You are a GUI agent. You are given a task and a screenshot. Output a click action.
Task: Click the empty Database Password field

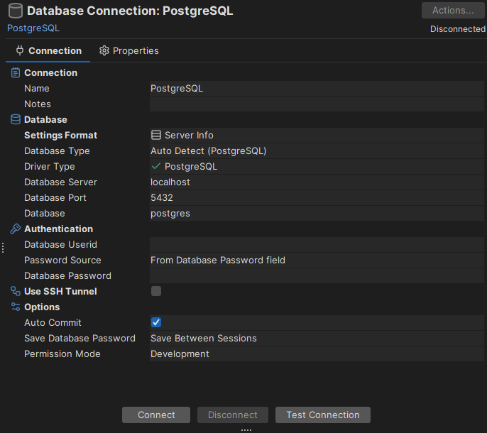(317, 276)
